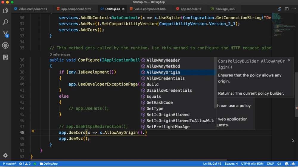
Task: Change C# language mode in status bar
Action: point(279,164)
